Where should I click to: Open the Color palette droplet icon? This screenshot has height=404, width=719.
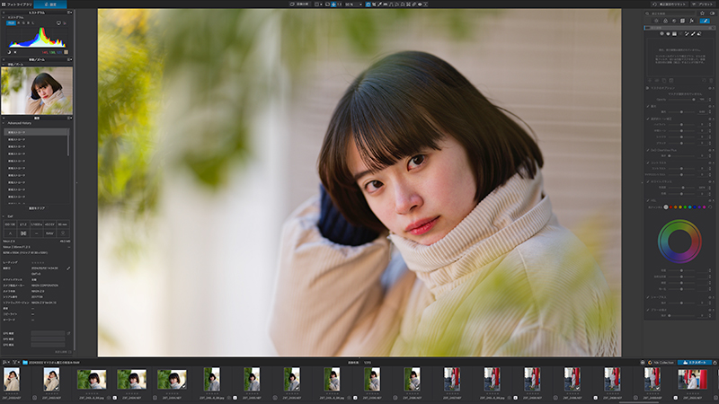point(665,21)
